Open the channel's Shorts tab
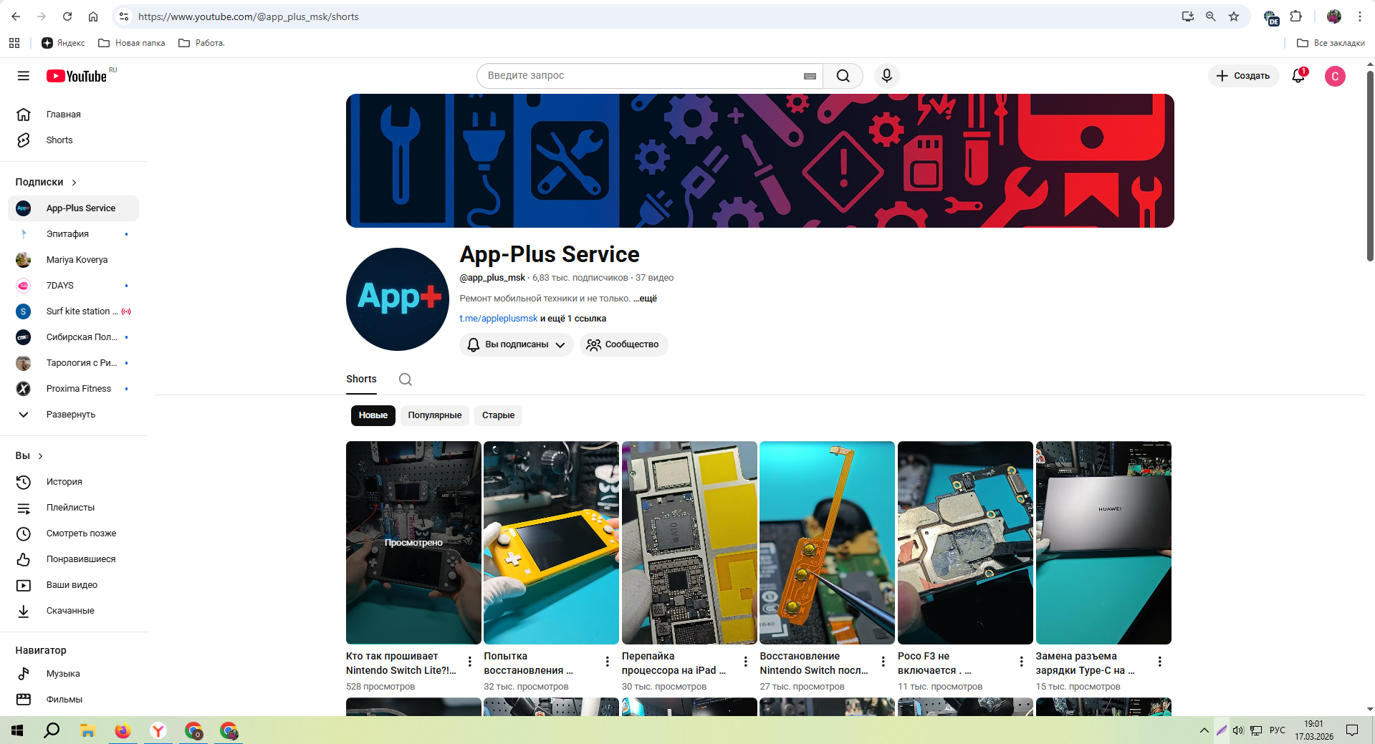 pos(361,379)
